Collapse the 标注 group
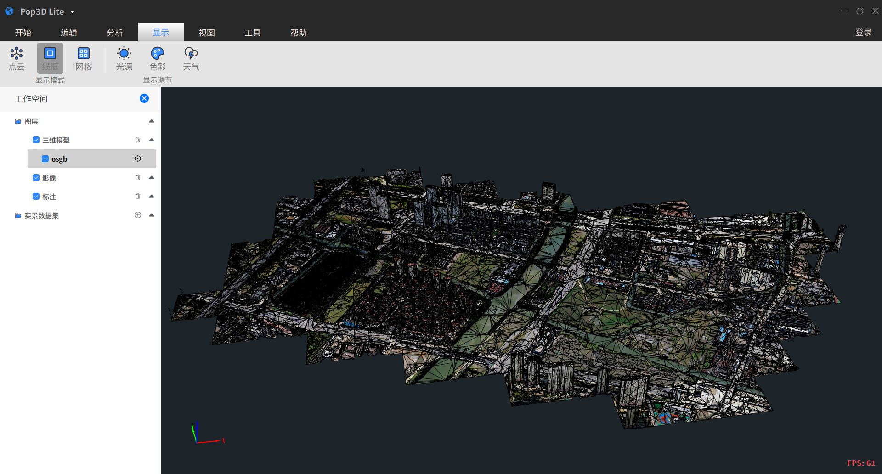The height and width of the screenshot is (474, 882). click(152, 196)
